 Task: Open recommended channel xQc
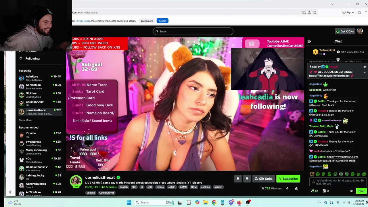pyautogui.click(x=40, y=160)
